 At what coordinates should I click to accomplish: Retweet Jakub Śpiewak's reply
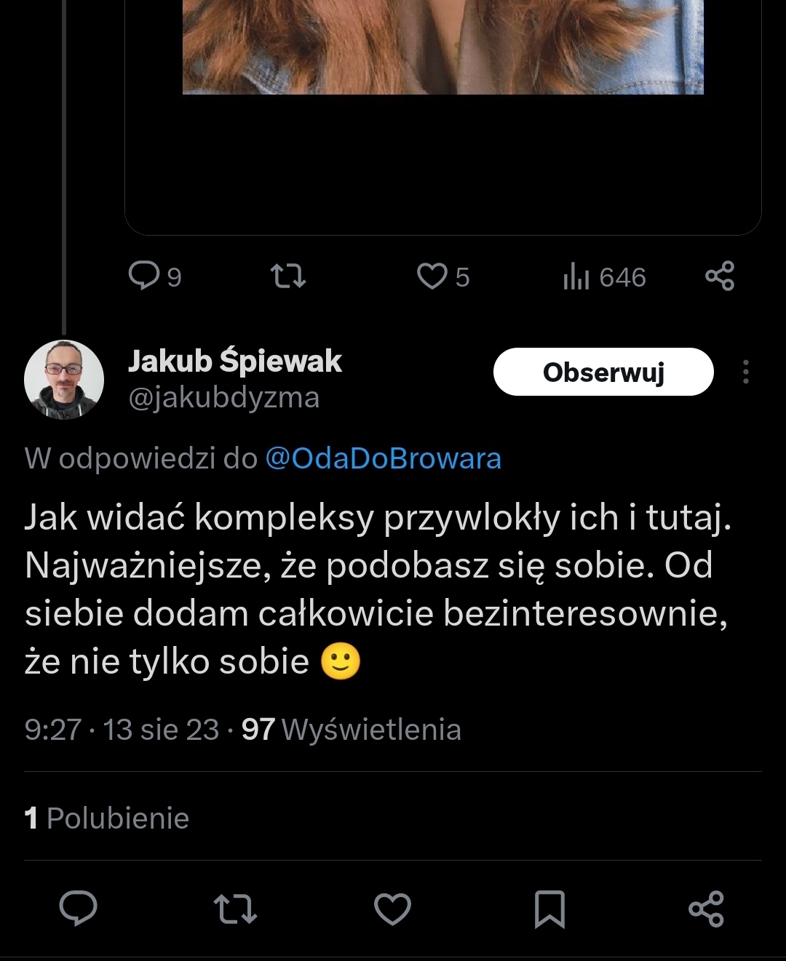coord(235,909)
